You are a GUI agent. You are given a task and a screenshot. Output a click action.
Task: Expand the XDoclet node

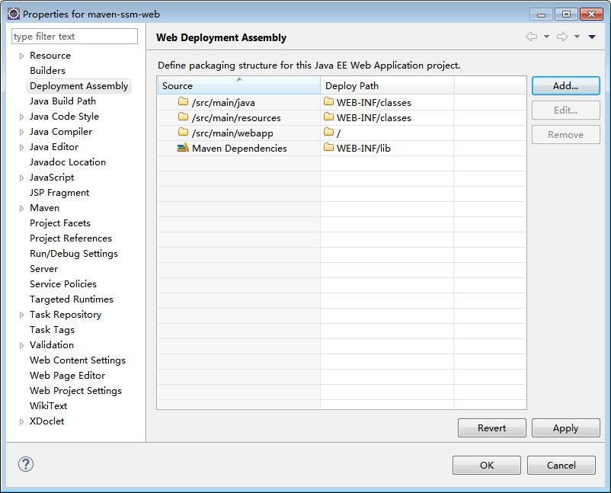point(22,421)
